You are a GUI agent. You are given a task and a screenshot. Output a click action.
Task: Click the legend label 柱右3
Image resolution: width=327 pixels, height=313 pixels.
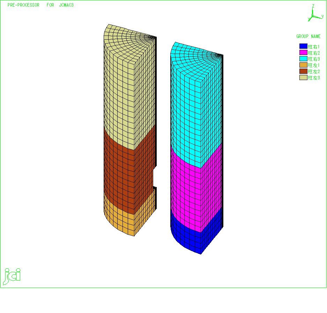pyautogui.click(x=314, y=59)
